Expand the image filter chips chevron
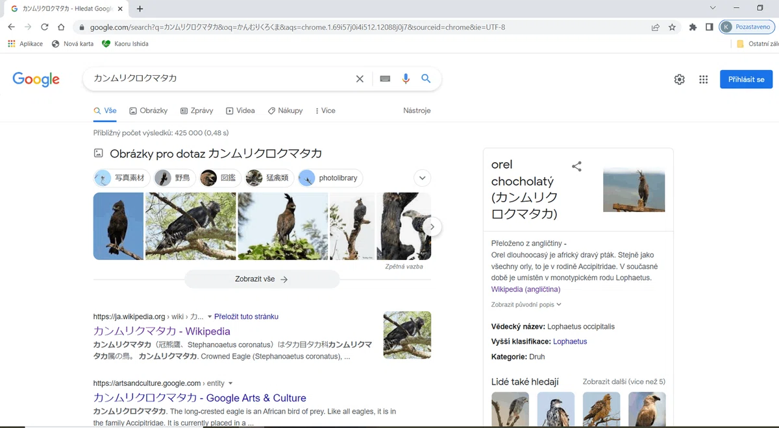This screenshot has width=779, height=428. click(422, 178)
